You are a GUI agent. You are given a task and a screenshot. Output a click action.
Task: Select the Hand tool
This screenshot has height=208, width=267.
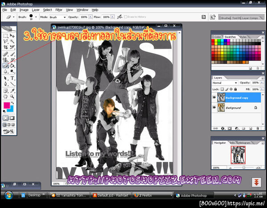5,97
